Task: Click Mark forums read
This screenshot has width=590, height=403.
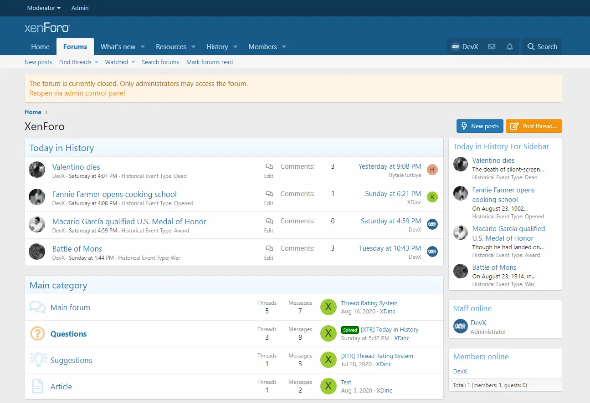Action: click(210, 62)
